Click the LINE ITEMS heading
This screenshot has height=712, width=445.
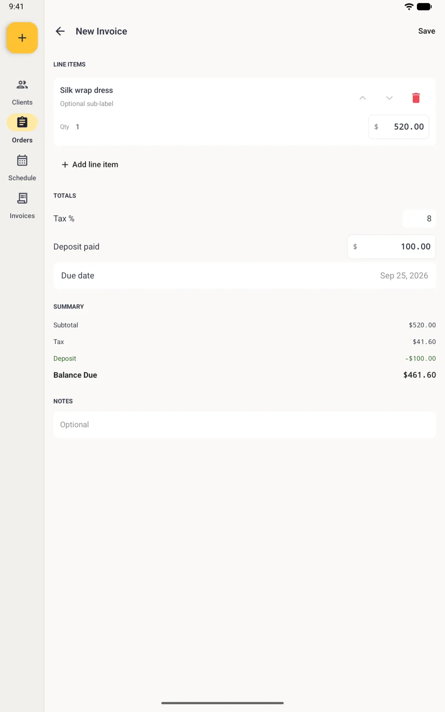point(69,64)
